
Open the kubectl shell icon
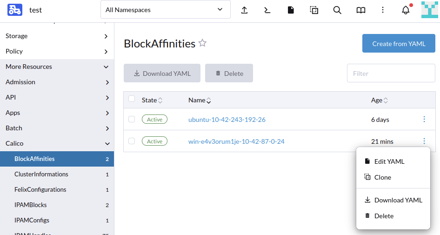pos(267,10)
